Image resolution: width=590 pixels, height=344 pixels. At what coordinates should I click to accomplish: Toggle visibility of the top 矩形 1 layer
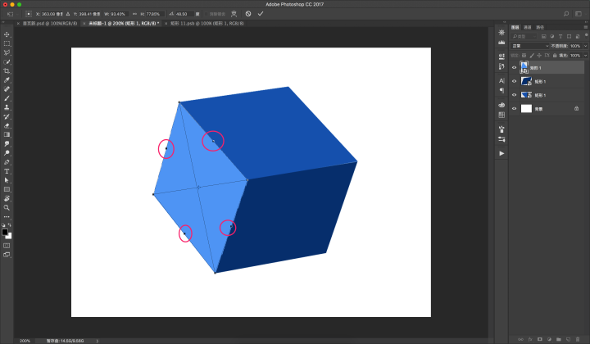(x=515, y=68)
